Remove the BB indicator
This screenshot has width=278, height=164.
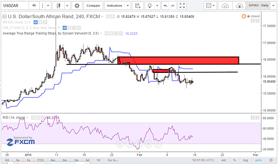pyautogui.click(x=45, y=22)
